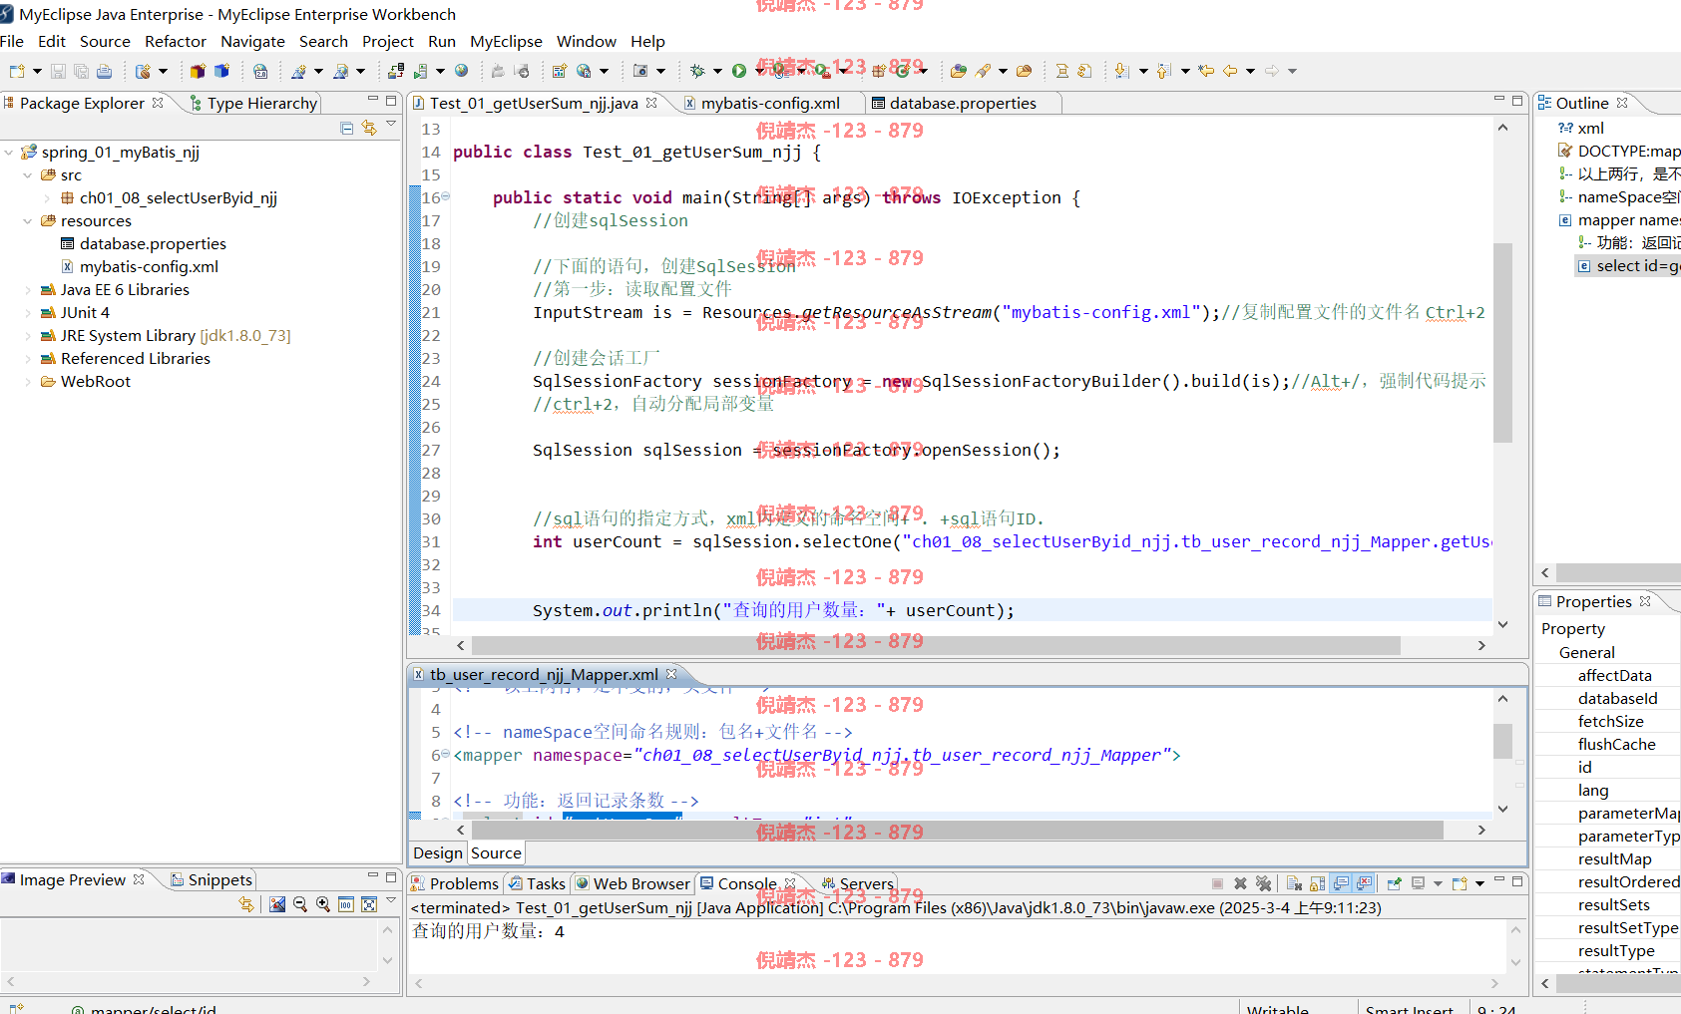Click the Print toolbar icon

104,71
